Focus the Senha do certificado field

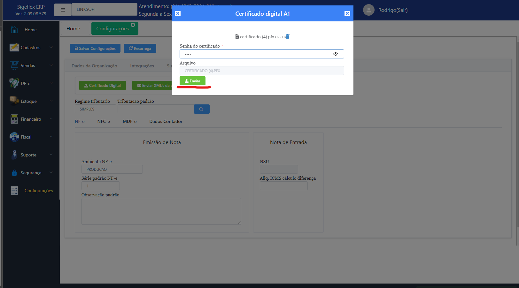(256, 54)
